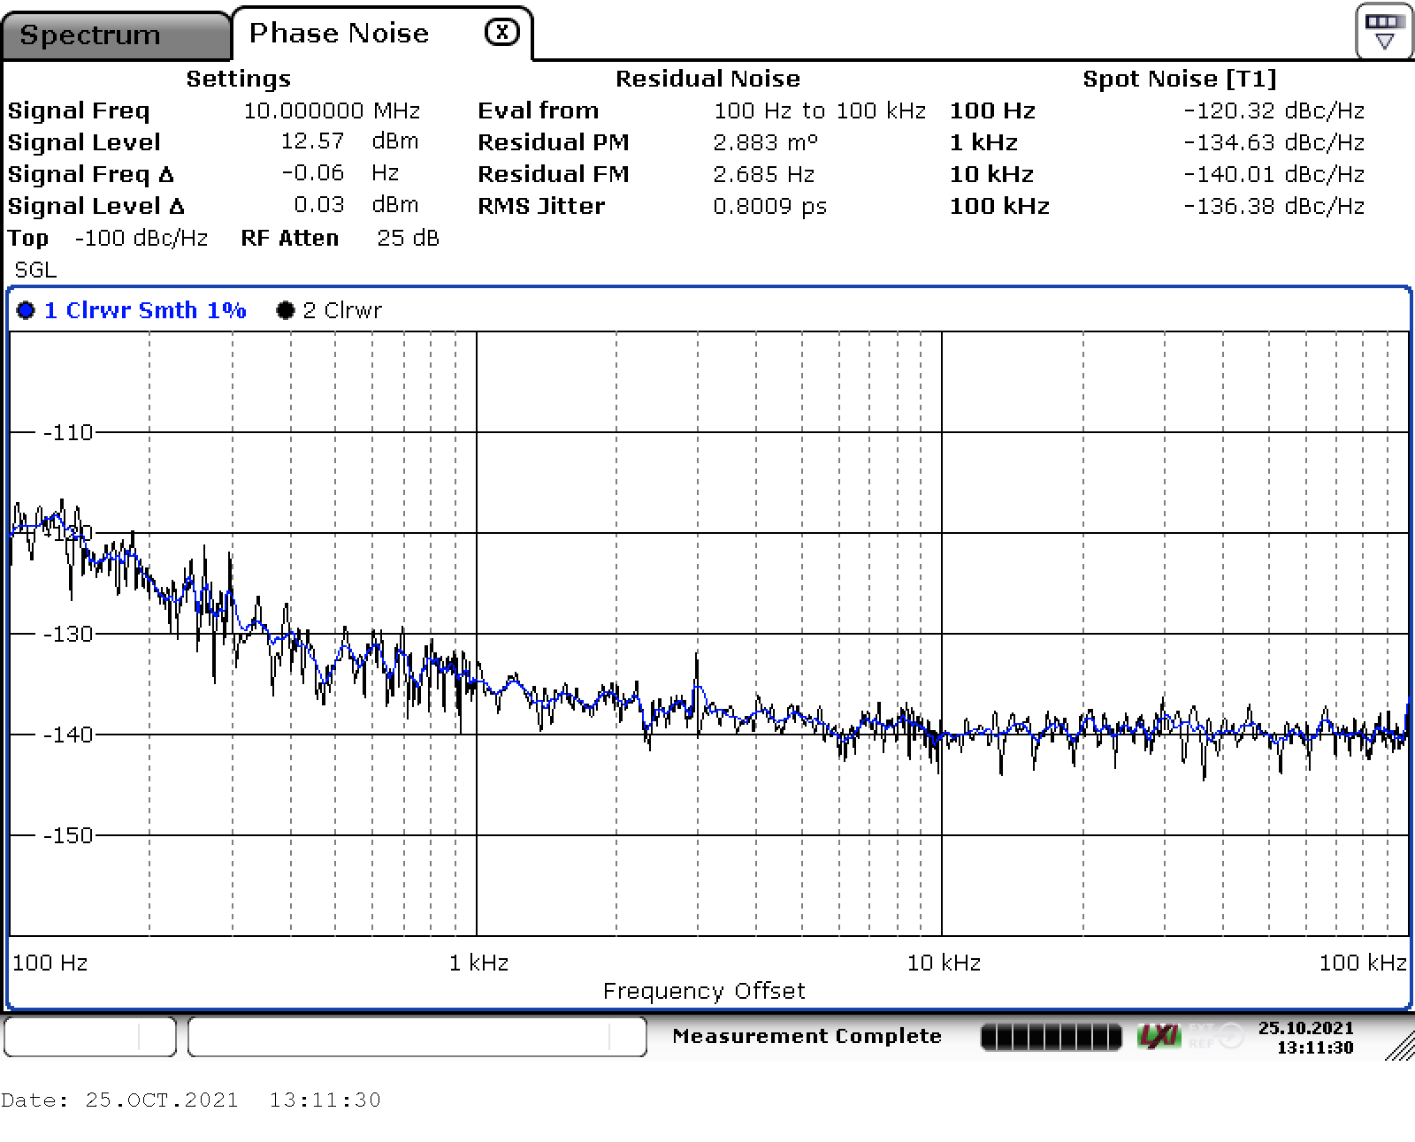Click Eval from 100 Hz to 100 kHz
The width and height of the screenshot is (1415, 1142).
pos(820,110)
